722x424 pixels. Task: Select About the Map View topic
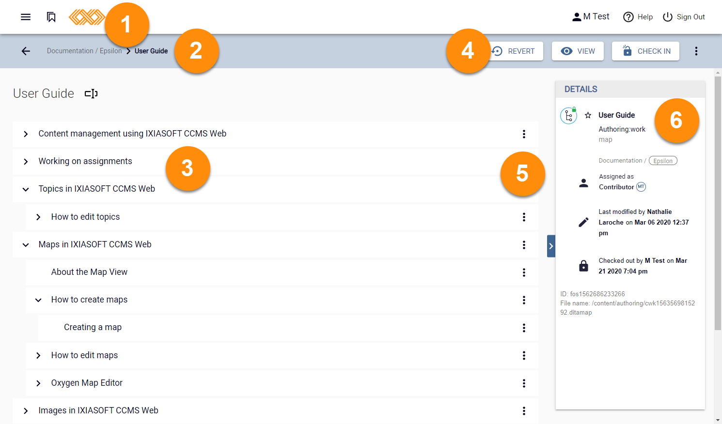pyautogui.click(x=89, y=272)
